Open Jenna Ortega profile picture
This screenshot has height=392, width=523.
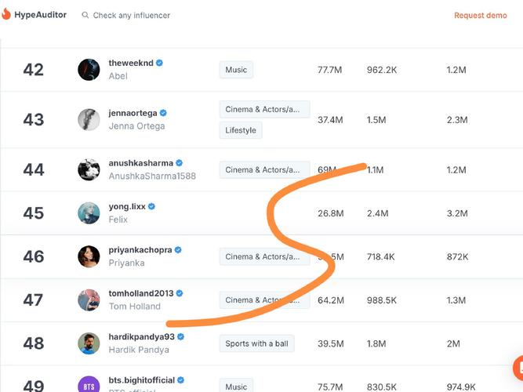pos(89,119)
